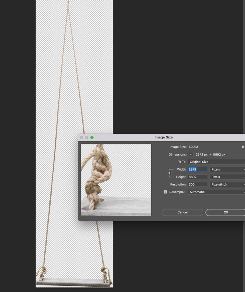Open the Width units dropdown
This screenshot has height=292, width=245.
(x=227, y=169)
